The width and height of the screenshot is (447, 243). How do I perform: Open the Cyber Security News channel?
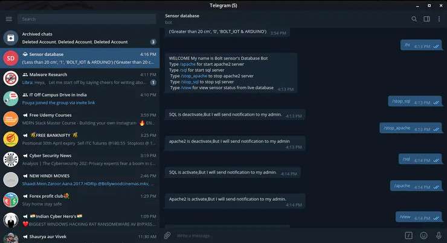point(80,159)
